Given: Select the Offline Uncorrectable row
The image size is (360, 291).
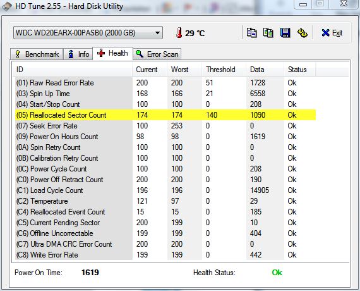Looking at the screenshot, I should pos(165,233).
